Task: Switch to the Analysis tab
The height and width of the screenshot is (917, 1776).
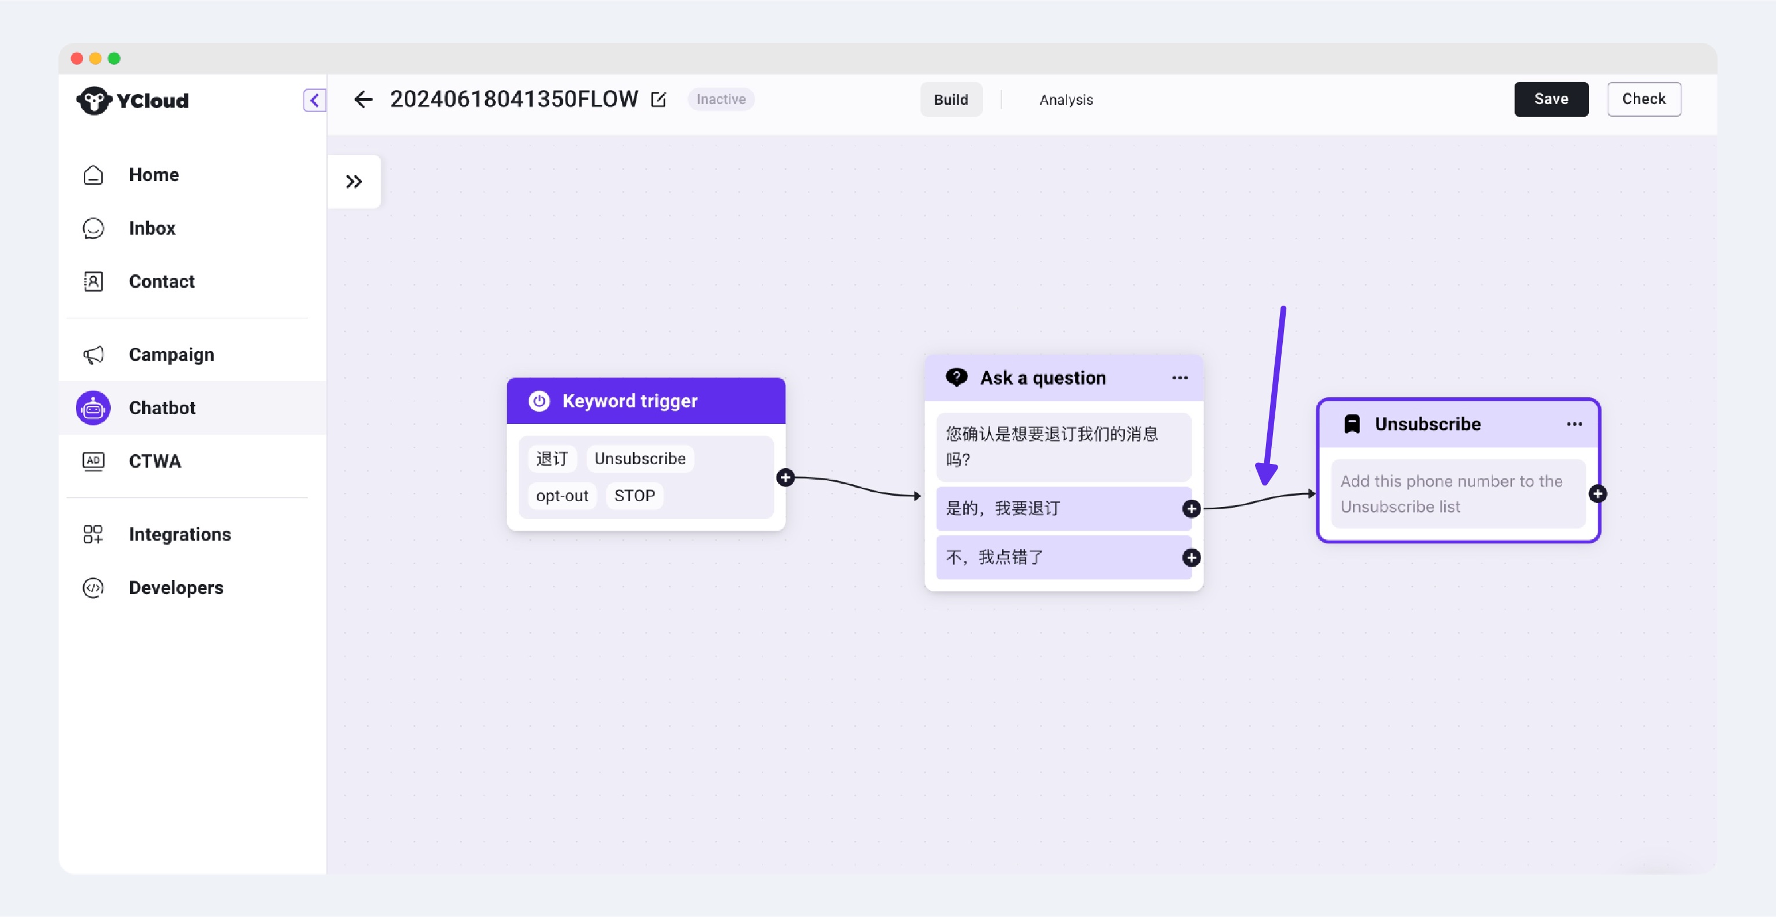Action: pos(1066,100)
